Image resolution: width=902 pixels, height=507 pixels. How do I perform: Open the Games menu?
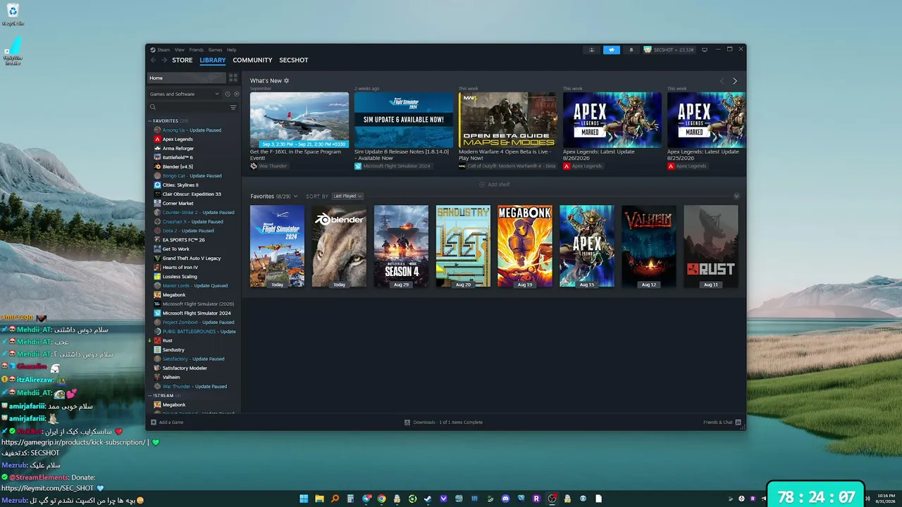coord(215,50)
